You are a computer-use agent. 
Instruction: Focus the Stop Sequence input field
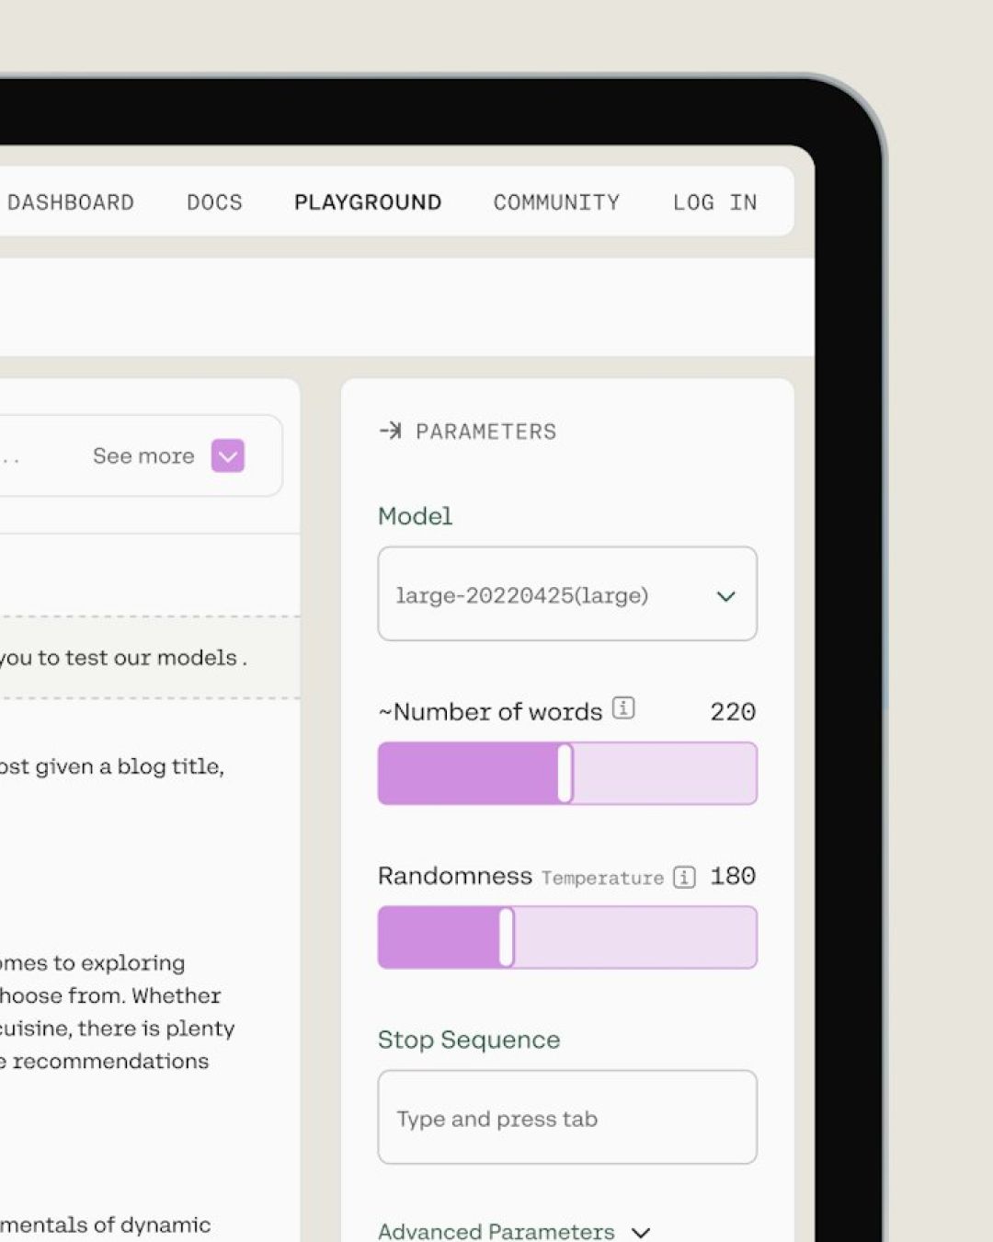point(567,1117)
